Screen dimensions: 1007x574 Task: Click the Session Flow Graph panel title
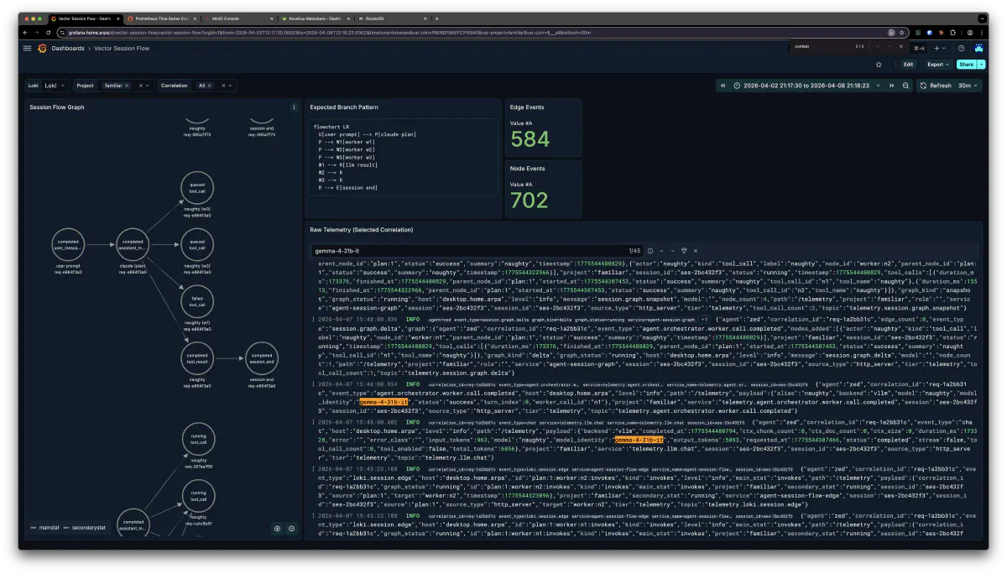pyautogui.click(x=57, y=107)
